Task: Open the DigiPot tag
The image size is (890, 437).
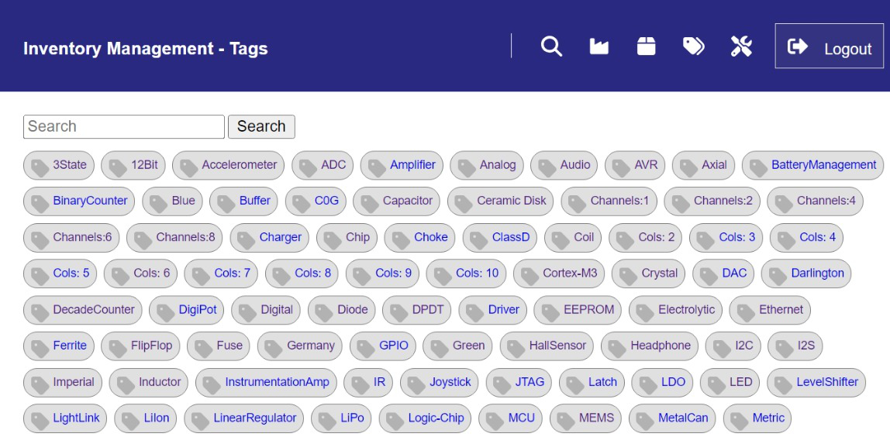Action: click(x=187, y=310)
